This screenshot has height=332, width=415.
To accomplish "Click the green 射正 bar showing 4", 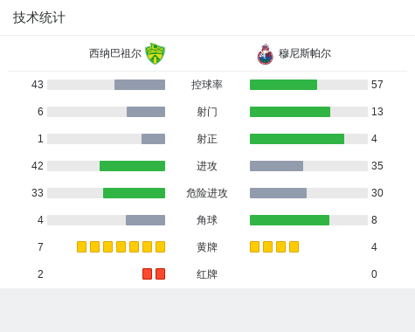I will pyautogui.click(x=297, y=139).
